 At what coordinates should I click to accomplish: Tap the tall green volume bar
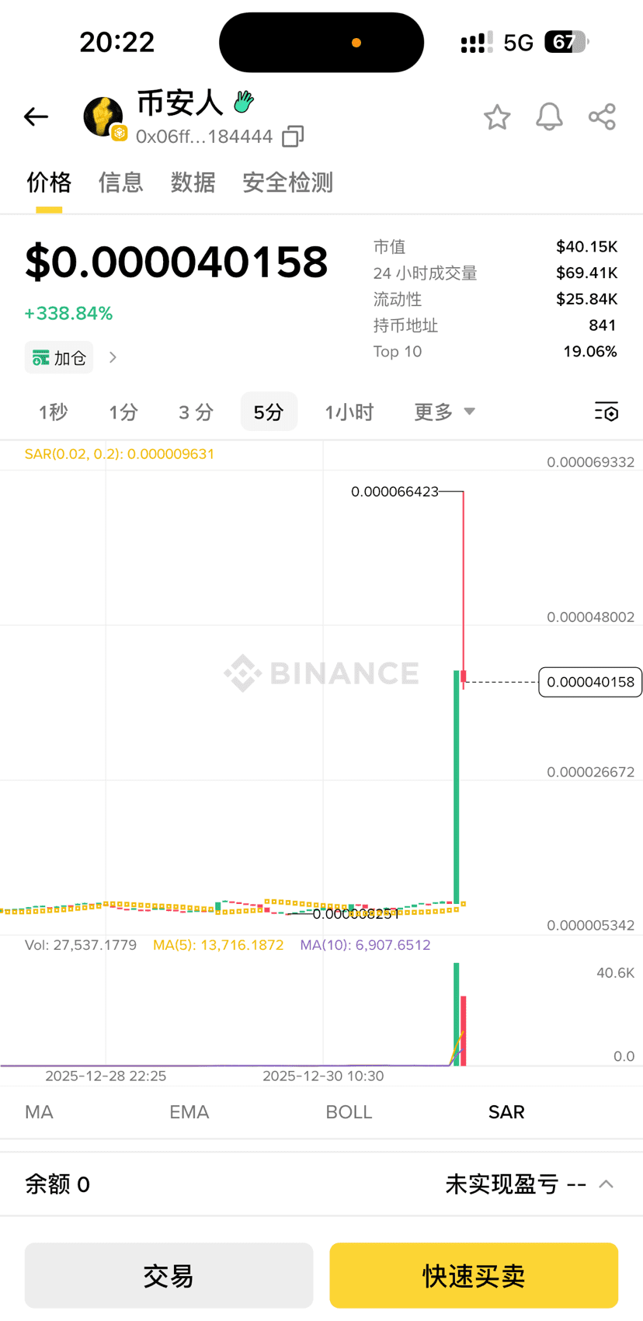[457, 1014]
